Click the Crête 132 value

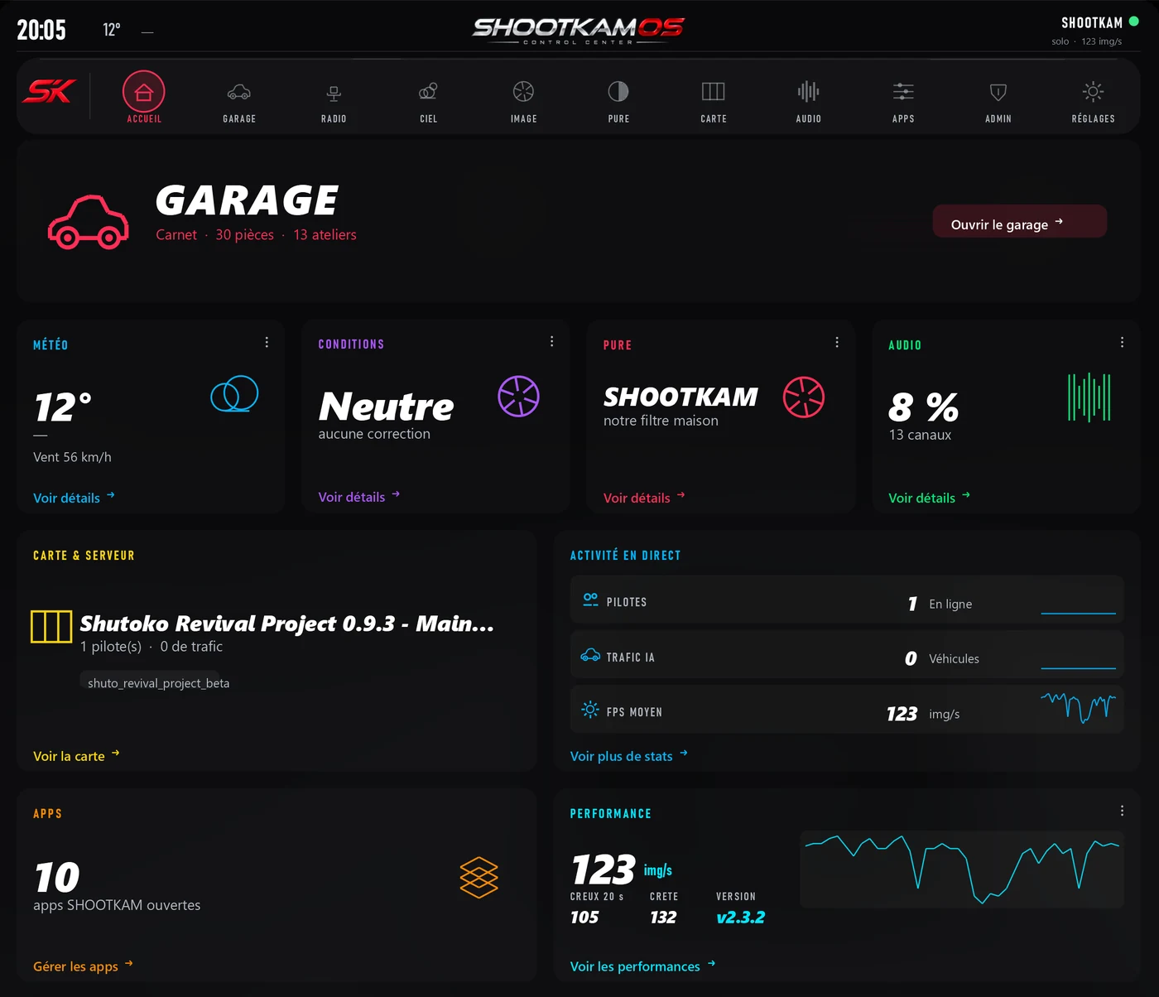663,918
